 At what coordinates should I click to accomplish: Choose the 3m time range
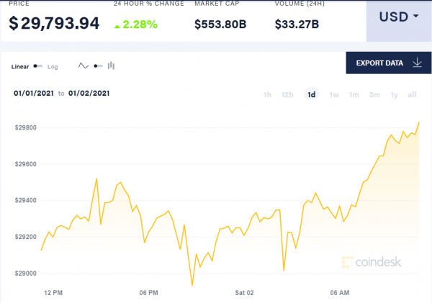374,95
